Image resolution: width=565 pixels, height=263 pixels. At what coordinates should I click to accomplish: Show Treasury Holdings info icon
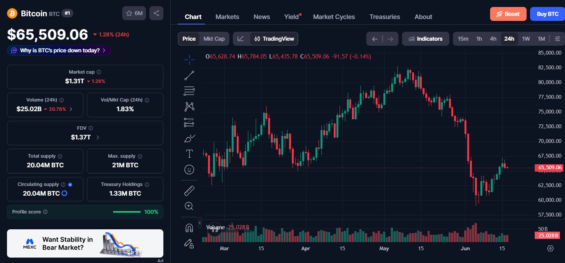coord(147,185)
